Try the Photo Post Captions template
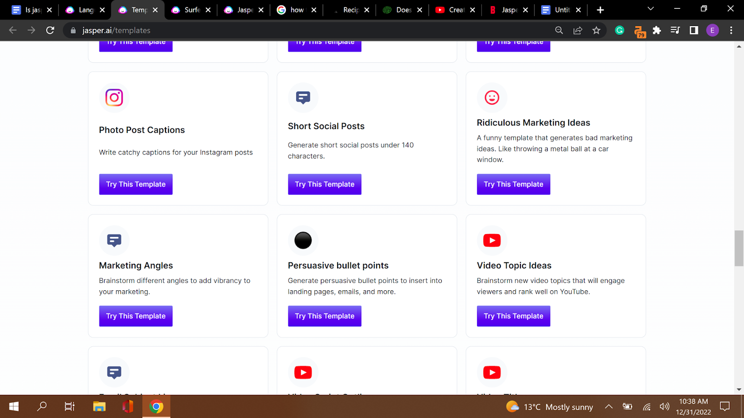 point(136,184)
